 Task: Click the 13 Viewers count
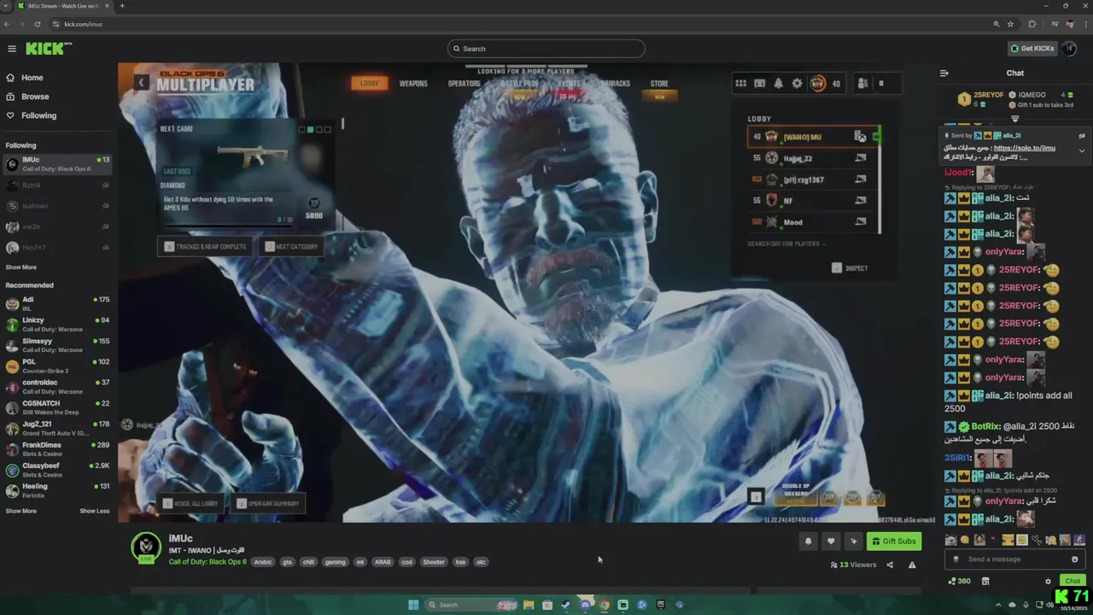pos(853,565)
